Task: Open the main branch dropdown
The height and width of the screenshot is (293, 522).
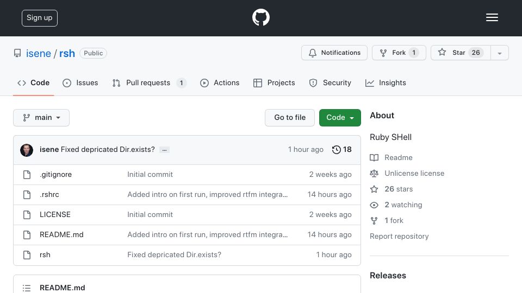Action: tap(41, 118)
